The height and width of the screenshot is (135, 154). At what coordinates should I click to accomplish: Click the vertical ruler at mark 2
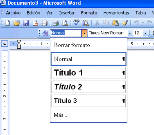[4, 96]
